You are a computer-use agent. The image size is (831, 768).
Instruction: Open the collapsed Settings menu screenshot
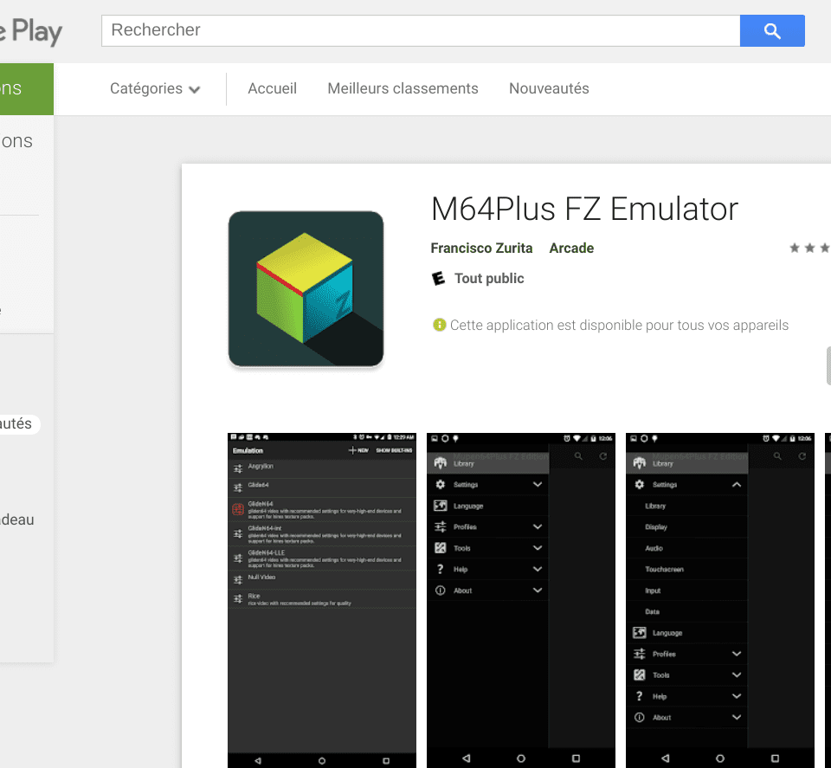[x=521, y=600]
